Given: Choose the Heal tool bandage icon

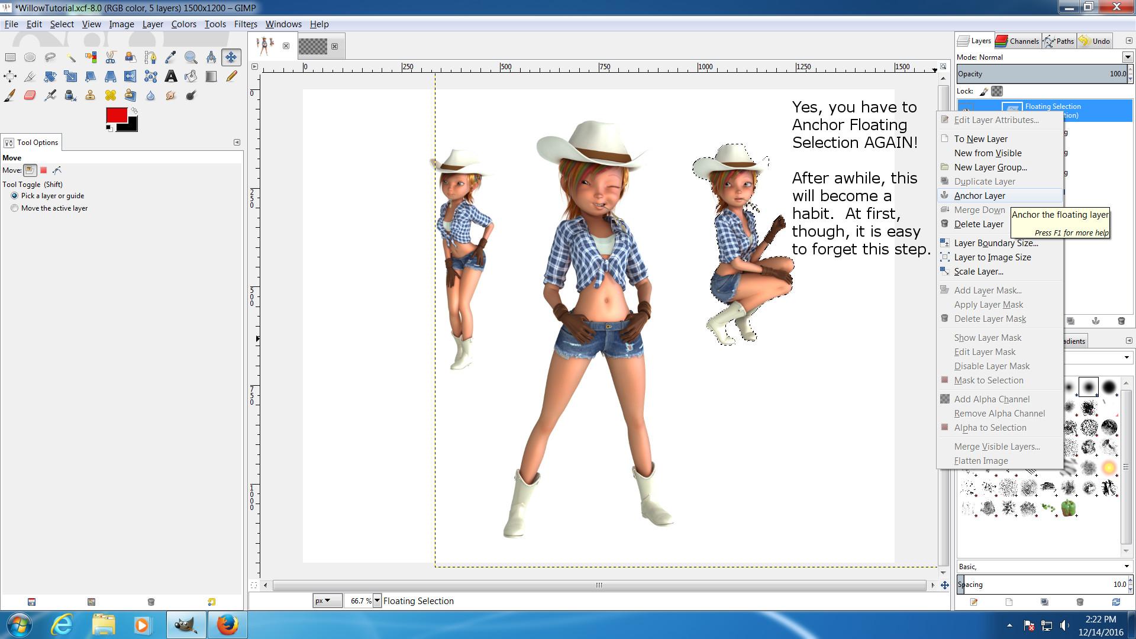Looking at the screenshot, I should click(x=110, y=95).
